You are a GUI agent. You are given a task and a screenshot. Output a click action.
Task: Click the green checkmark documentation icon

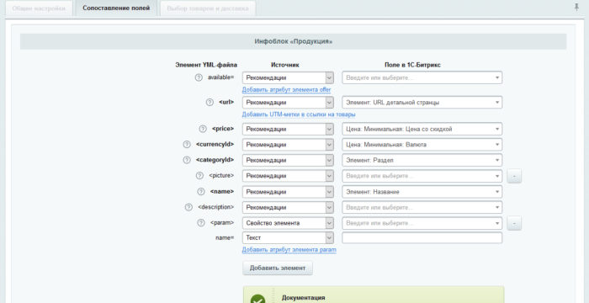pyautogui.click(x=257, y=300)
